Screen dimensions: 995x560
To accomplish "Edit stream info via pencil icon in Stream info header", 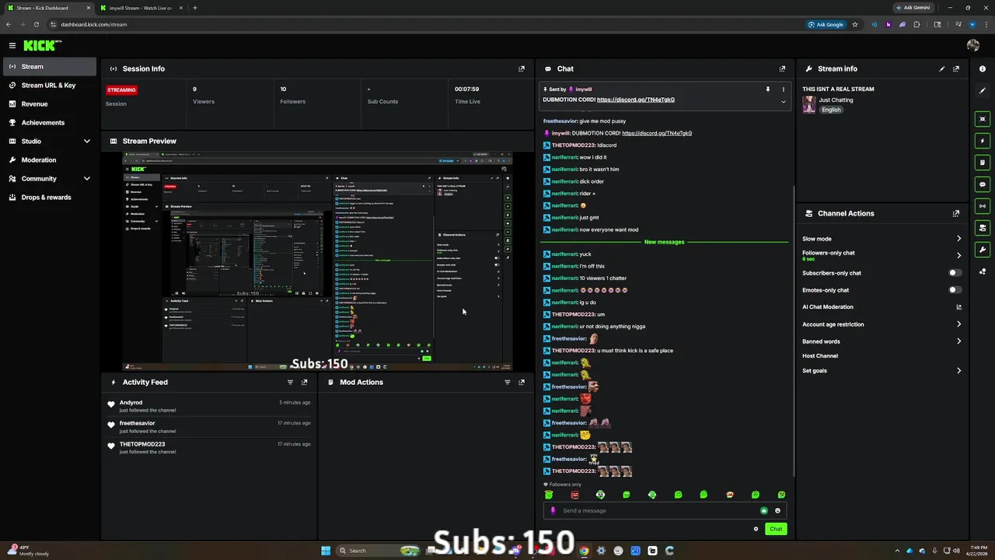I will (942, 68).
